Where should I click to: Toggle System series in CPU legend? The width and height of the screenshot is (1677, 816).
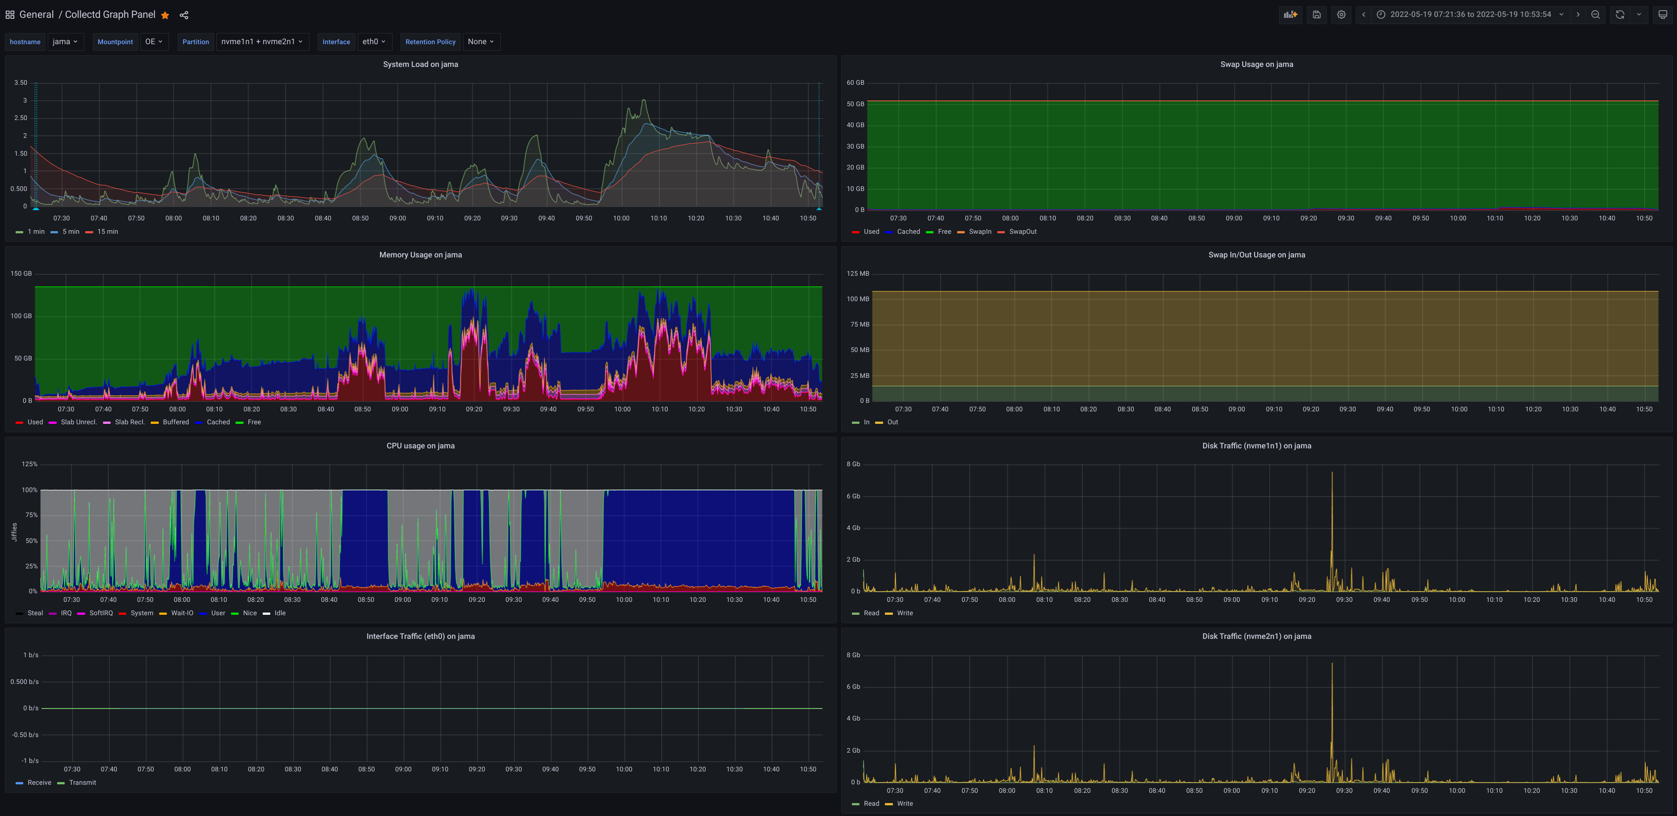tap(142, 613)
